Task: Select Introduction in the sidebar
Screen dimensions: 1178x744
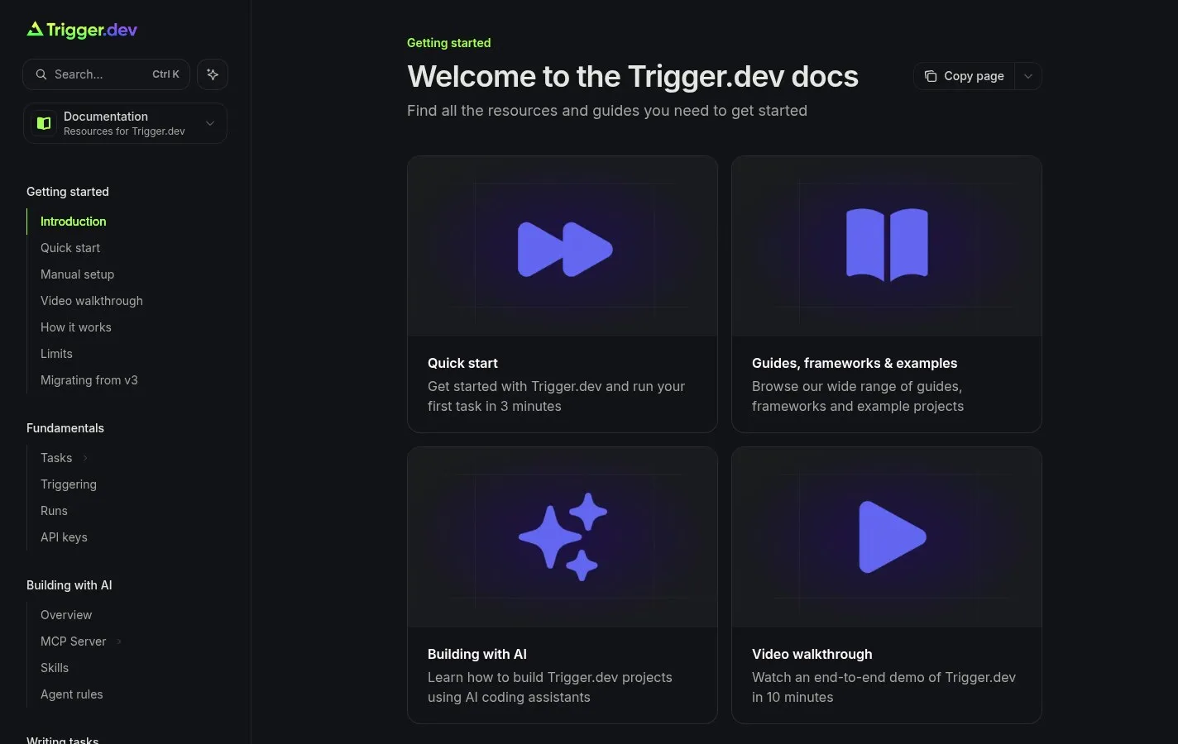Action: (74, 222)
